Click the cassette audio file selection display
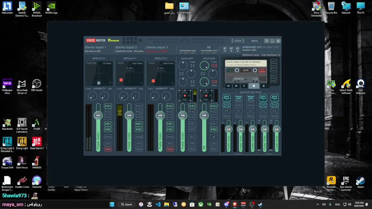 coord(246,63)
